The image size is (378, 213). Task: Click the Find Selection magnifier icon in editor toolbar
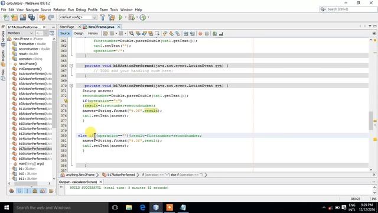coord(131,34)
